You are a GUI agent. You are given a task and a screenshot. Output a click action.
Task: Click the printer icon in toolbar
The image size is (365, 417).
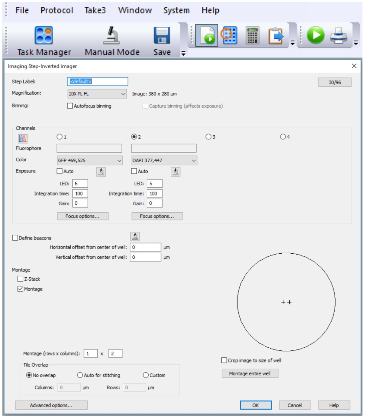(339, 36)
